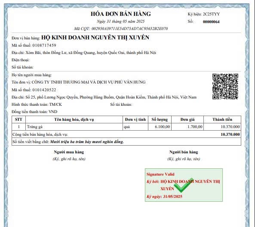This screenshot has width=255, height=227.
Task: Click the invoice title HÓA ĐƠN BÁN HÀNG
Action: [121, 14]
